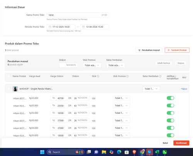Click the AHISHOP - Singlet Renda Hitam product name
Viewport: 193px width, 156px height.
pyautogui.click(x=36, y=89)
